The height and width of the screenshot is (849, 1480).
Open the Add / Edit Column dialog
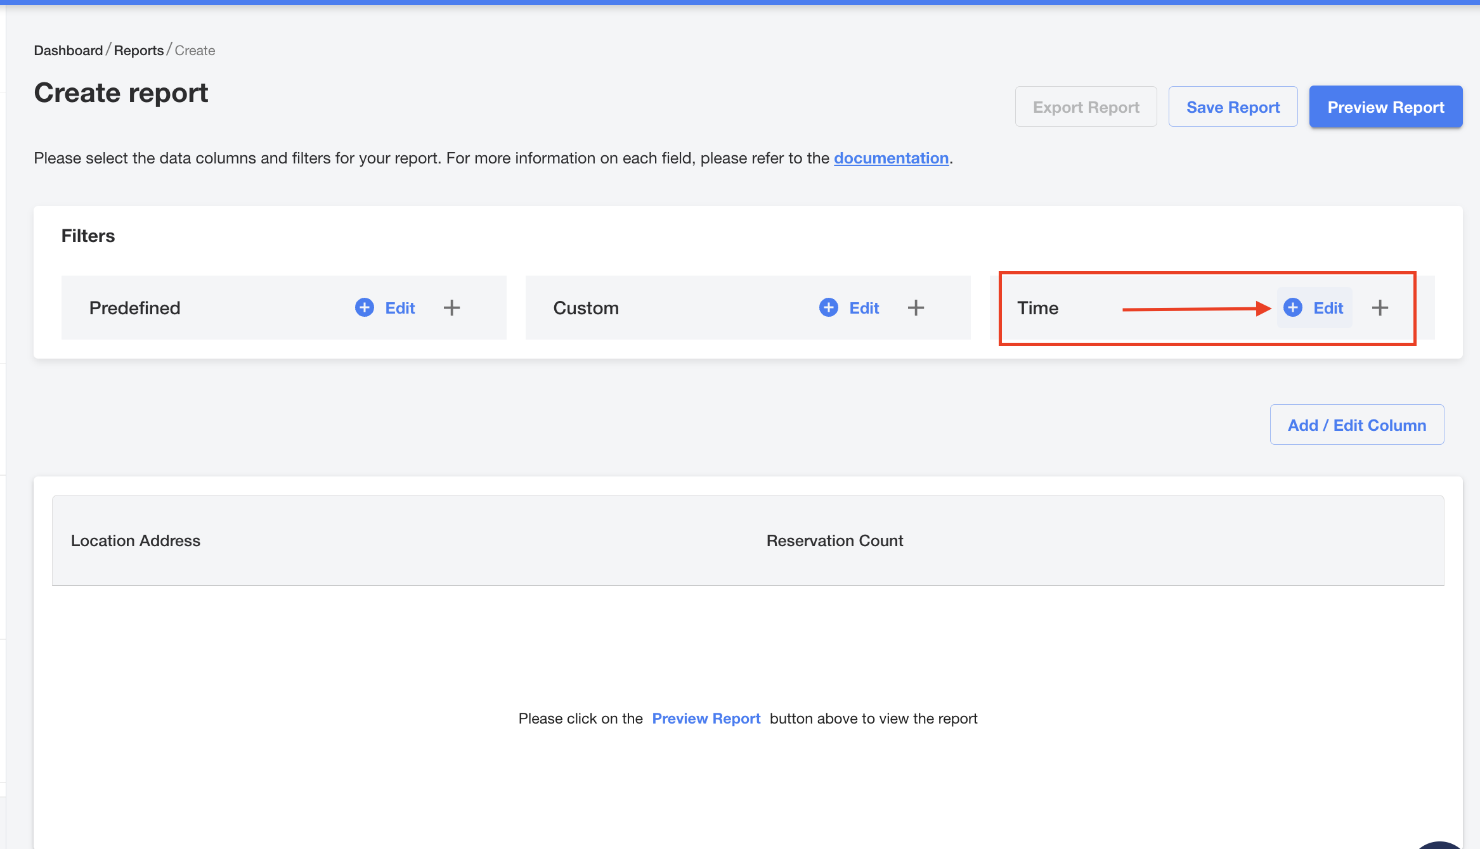point(1357,425)
